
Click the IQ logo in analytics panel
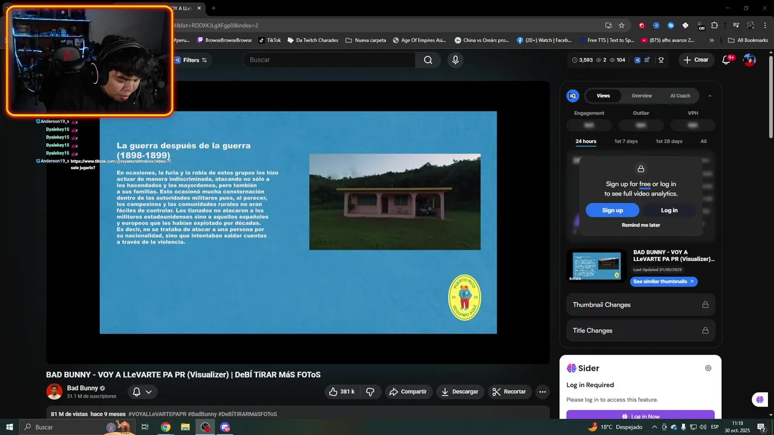click(573, 95)
